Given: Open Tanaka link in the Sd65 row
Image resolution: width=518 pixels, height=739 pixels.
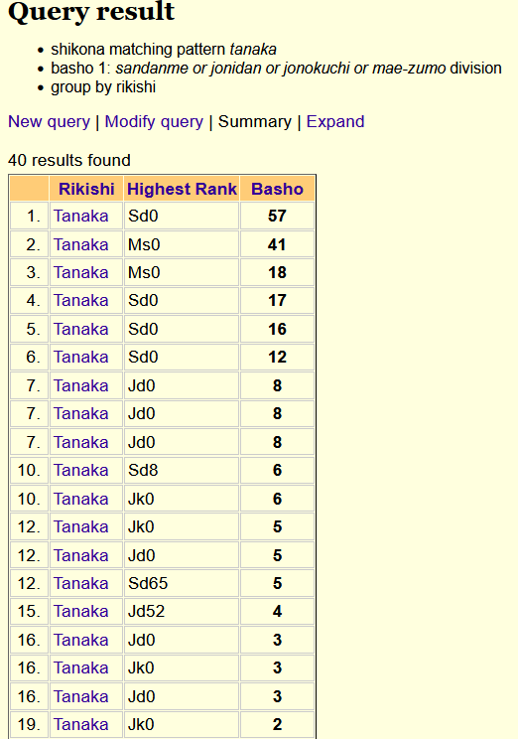Looking at the screenshot, I should (81, 583).
